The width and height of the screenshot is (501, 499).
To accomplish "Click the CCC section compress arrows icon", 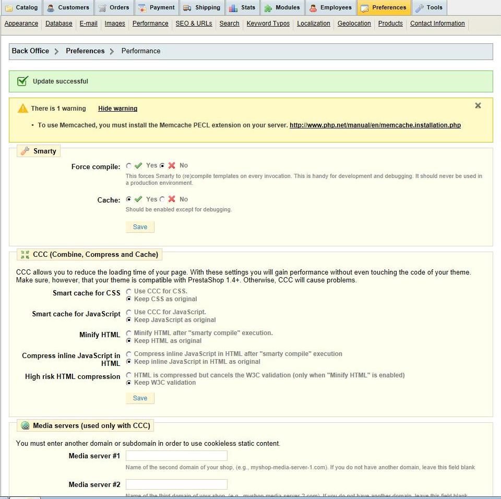I will [25, 254].
